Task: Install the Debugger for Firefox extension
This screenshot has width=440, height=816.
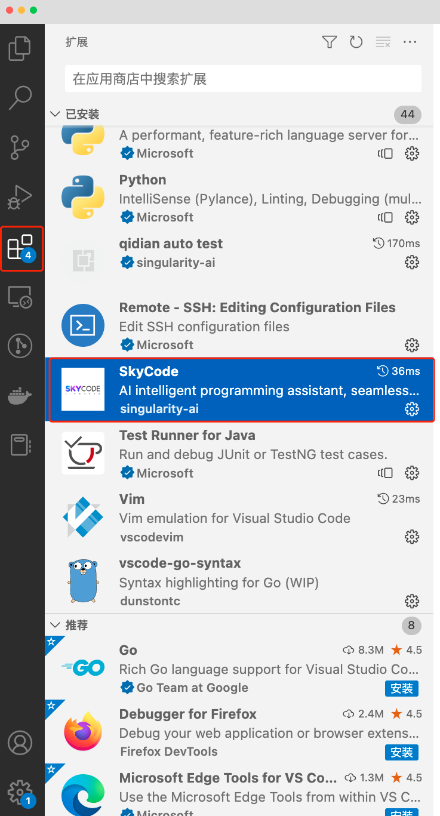Action: (x=401, y=752)
